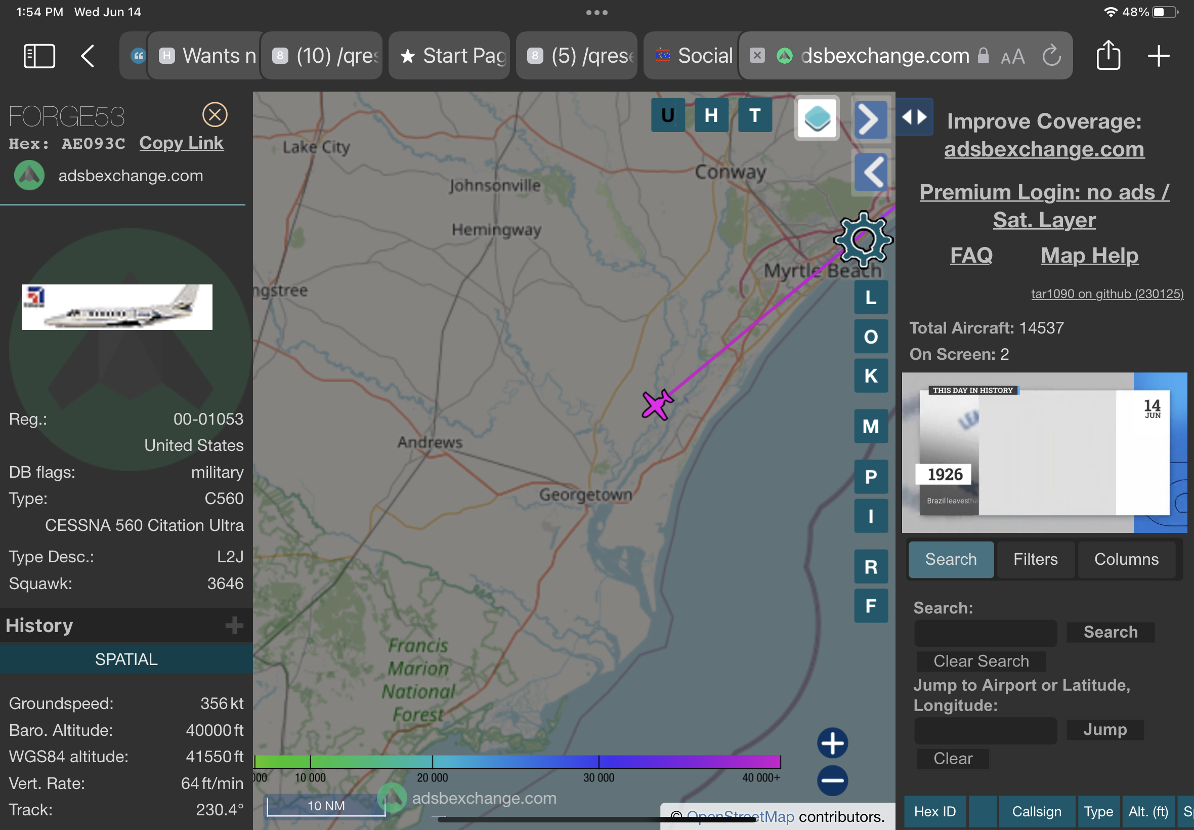Toggle the T map button

[x=755, y=115]
